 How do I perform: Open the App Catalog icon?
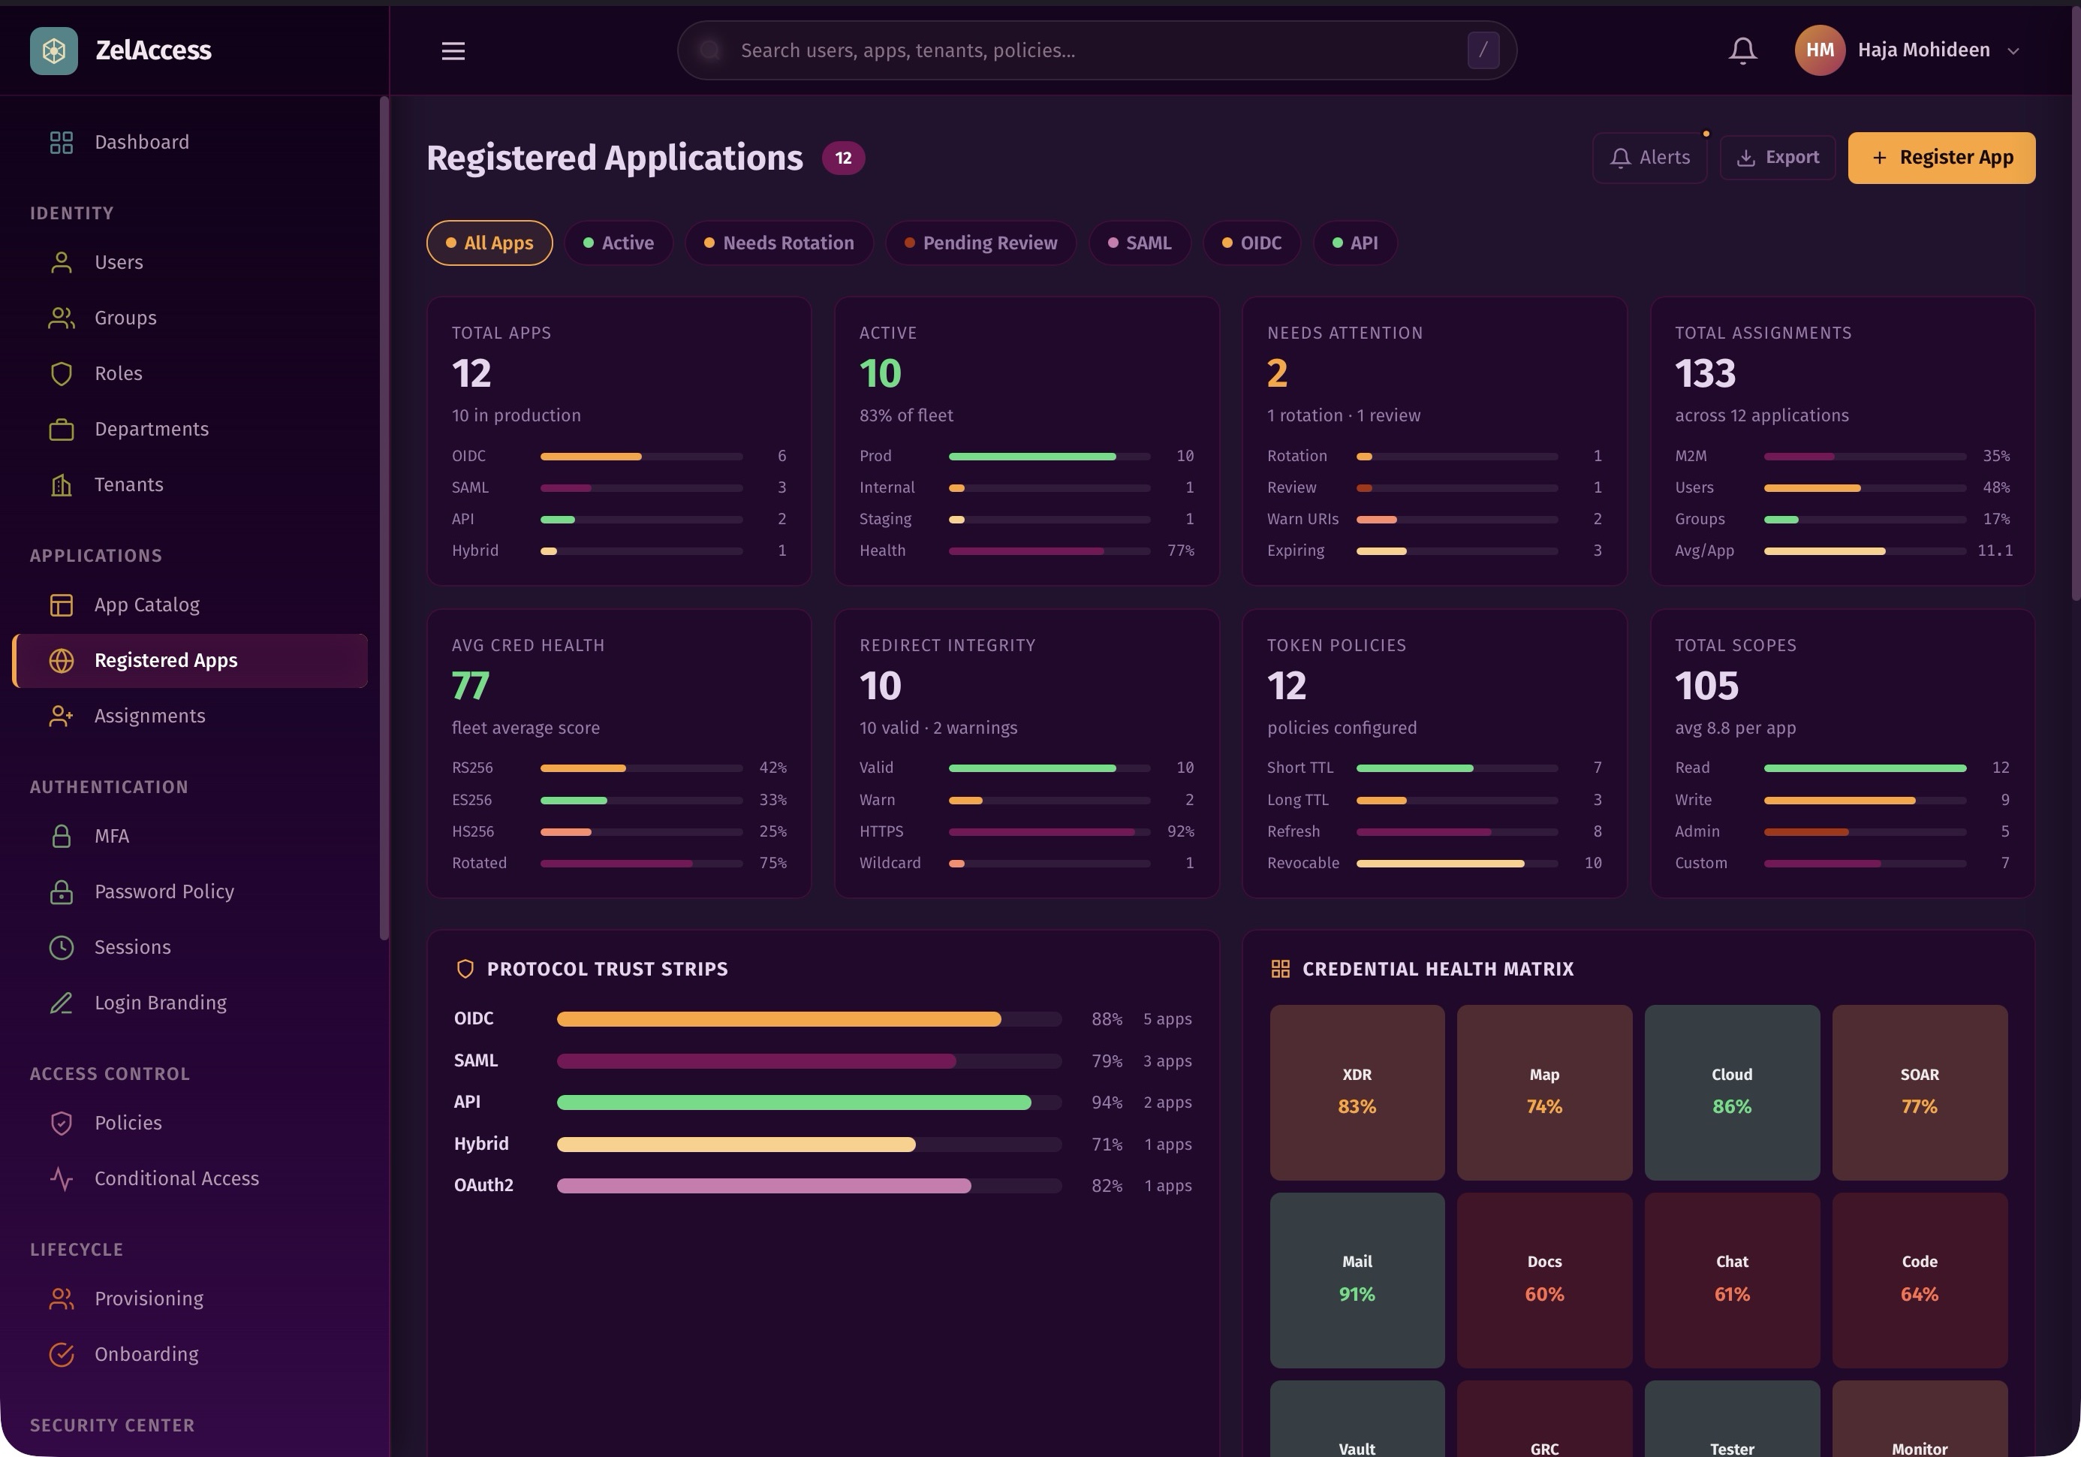pyautogui.click(x=61, y=605)
